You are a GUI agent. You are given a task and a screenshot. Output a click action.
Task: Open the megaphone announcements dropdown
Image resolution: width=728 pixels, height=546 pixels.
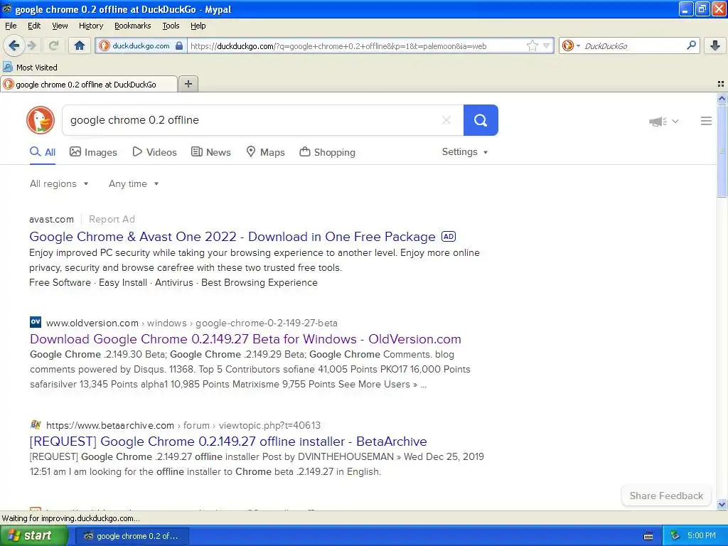[x=663, y=122]
